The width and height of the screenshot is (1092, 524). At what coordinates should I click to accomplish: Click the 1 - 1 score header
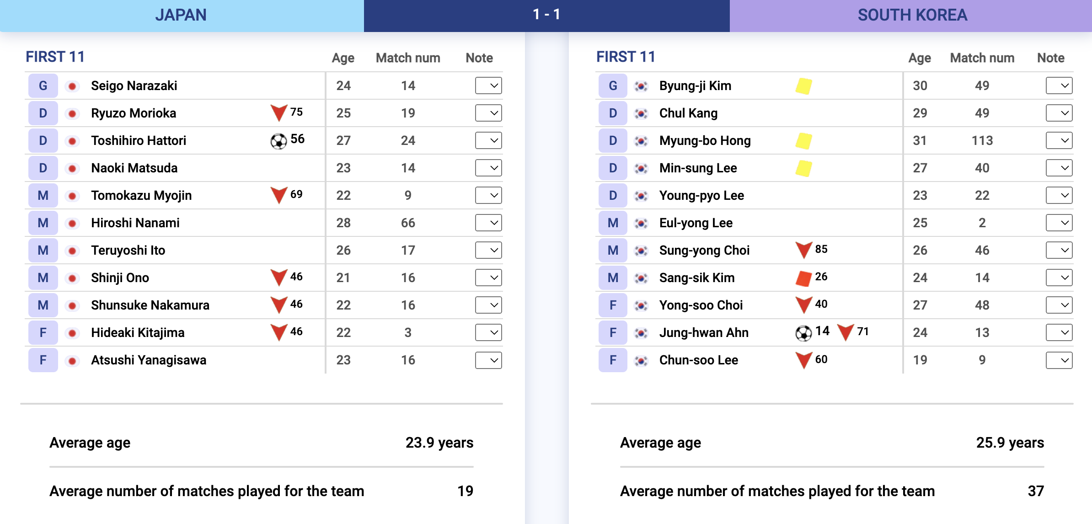click(x=546, y=15)
